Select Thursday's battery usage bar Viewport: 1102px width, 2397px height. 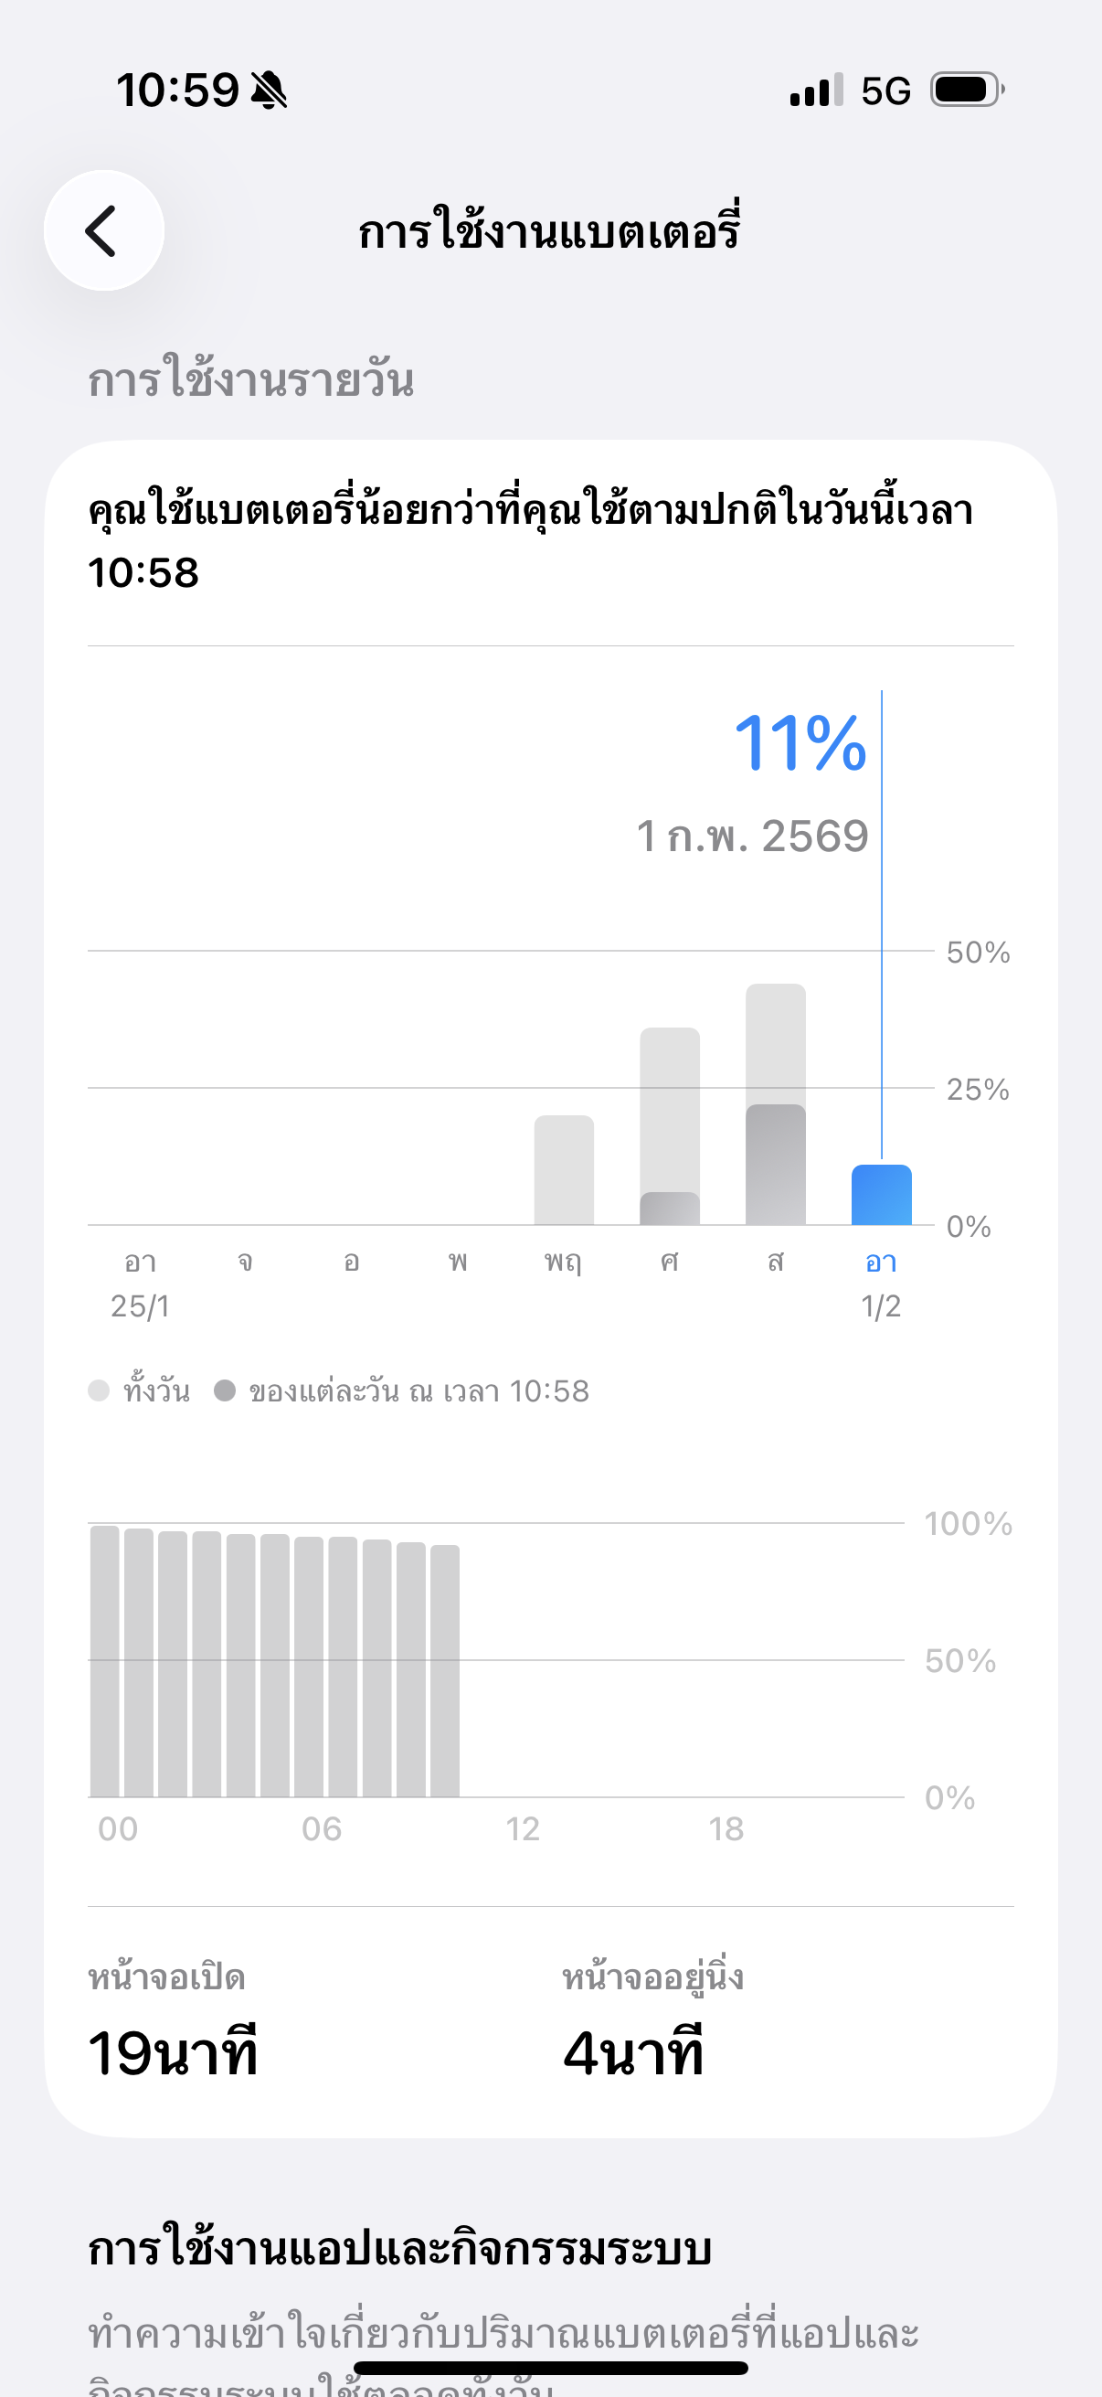[x=564, y=1169]
